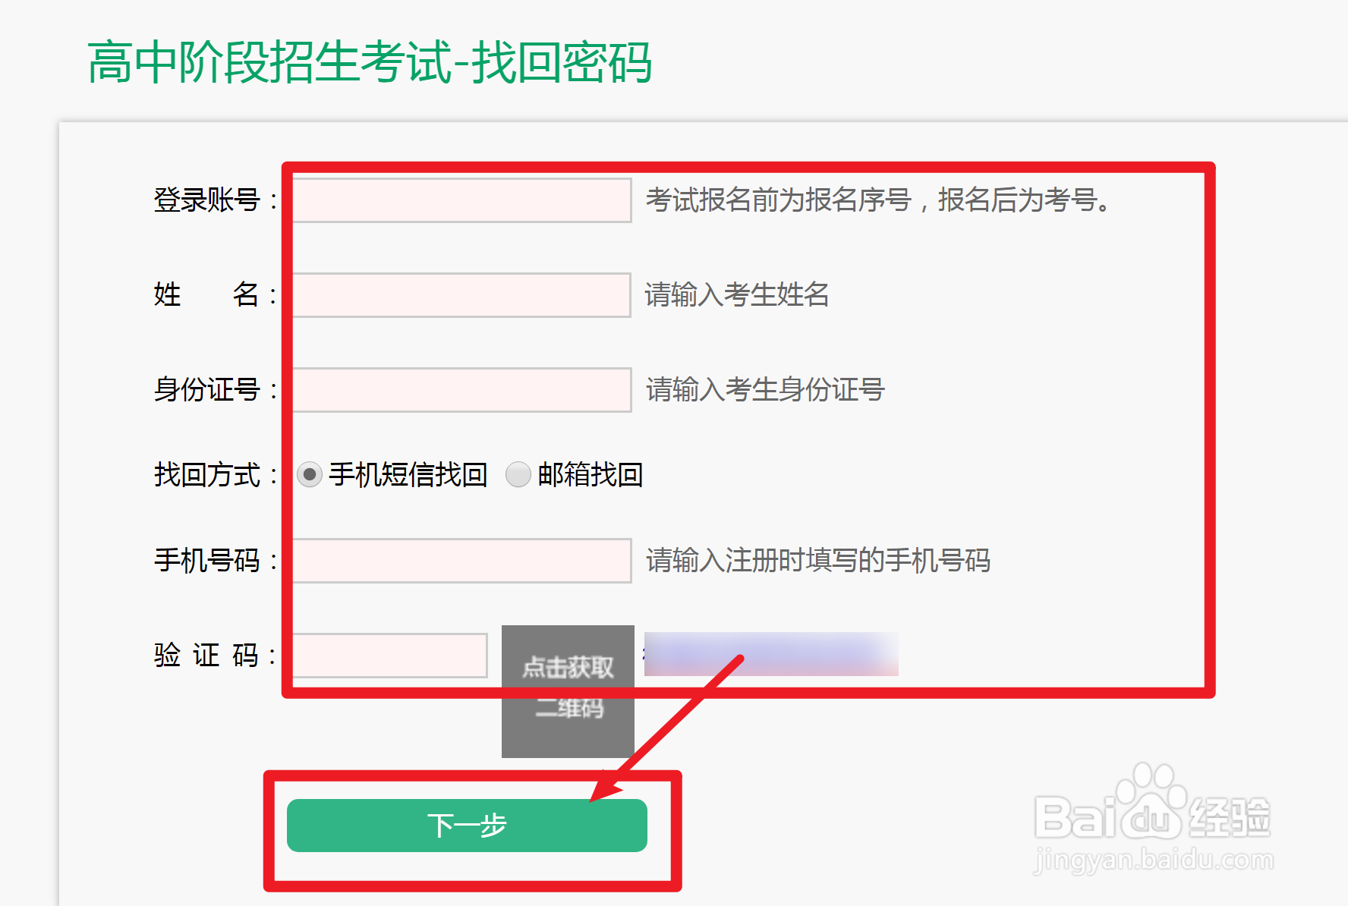
Task: Click the 身份证号 label text
Action: [207, 390]
